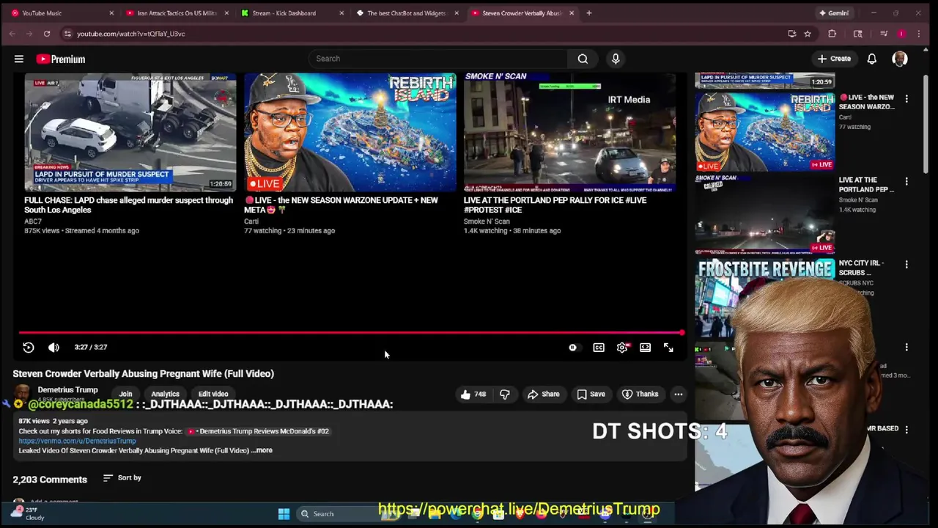Image resolution: width=938 pixels, height=528 pixels.
Task: Save the video to a playlist
Action: click(x=591, y=394)
